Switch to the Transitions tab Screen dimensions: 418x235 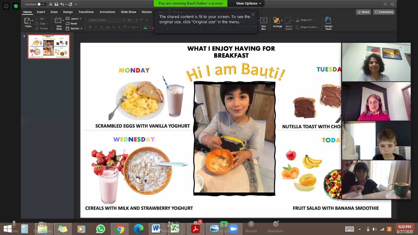click(86, 12)
